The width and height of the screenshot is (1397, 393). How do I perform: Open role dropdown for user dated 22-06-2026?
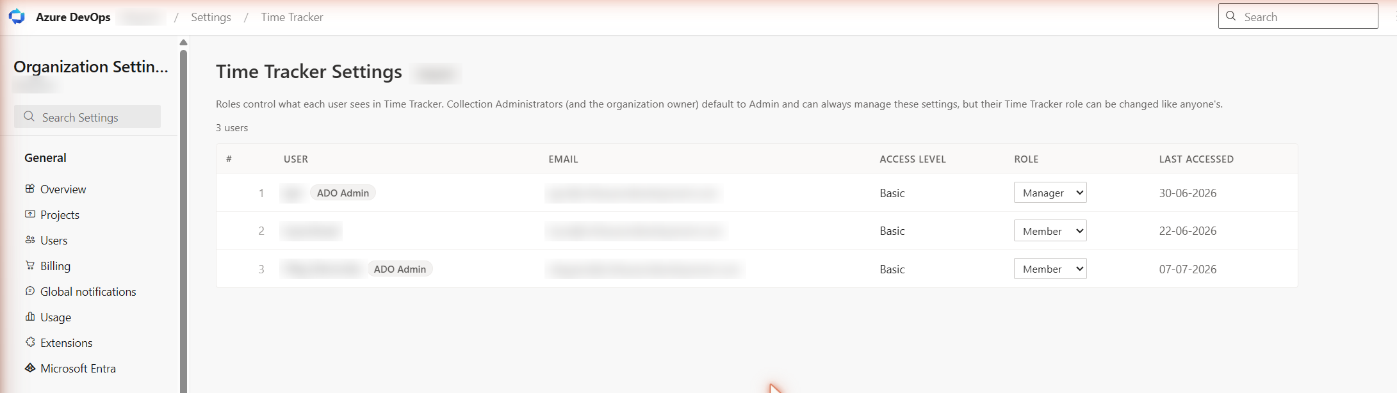click(x=1050, y=231)
